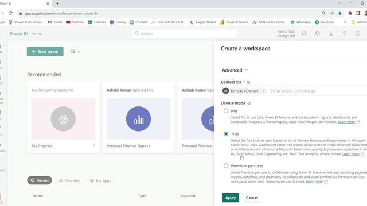
Task: Open Power BI settings gear
Action: pos(317,34)
